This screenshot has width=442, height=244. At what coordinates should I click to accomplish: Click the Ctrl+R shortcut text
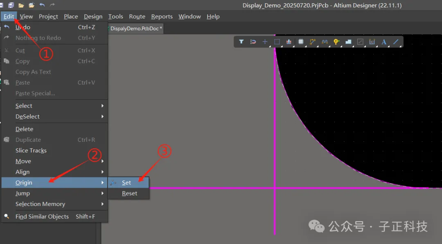click(86, 140)
